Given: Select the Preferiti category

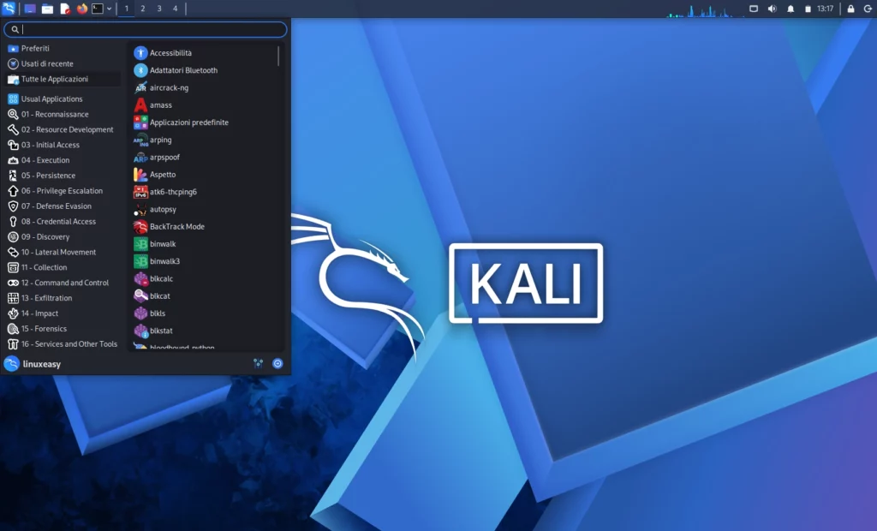Looking at the screenshot, I should click(x=63, y=49).
